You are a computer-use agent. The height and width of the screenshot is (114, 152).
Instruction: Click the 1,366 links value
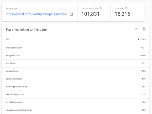pyautogui.click(x=143, y=87)
